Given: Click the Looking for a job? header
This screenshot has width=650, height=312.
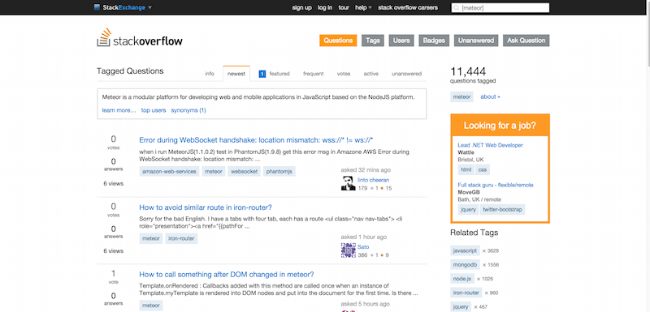Looking at the screenshot, I should click(500, 126).
